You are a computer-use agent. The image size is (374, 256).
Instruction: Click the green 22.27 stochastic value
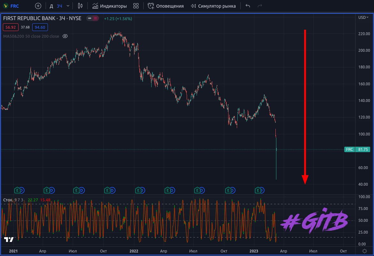(33, 200)
